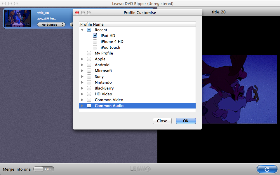
Task: Select the My Profile row label
Action: 104,53
